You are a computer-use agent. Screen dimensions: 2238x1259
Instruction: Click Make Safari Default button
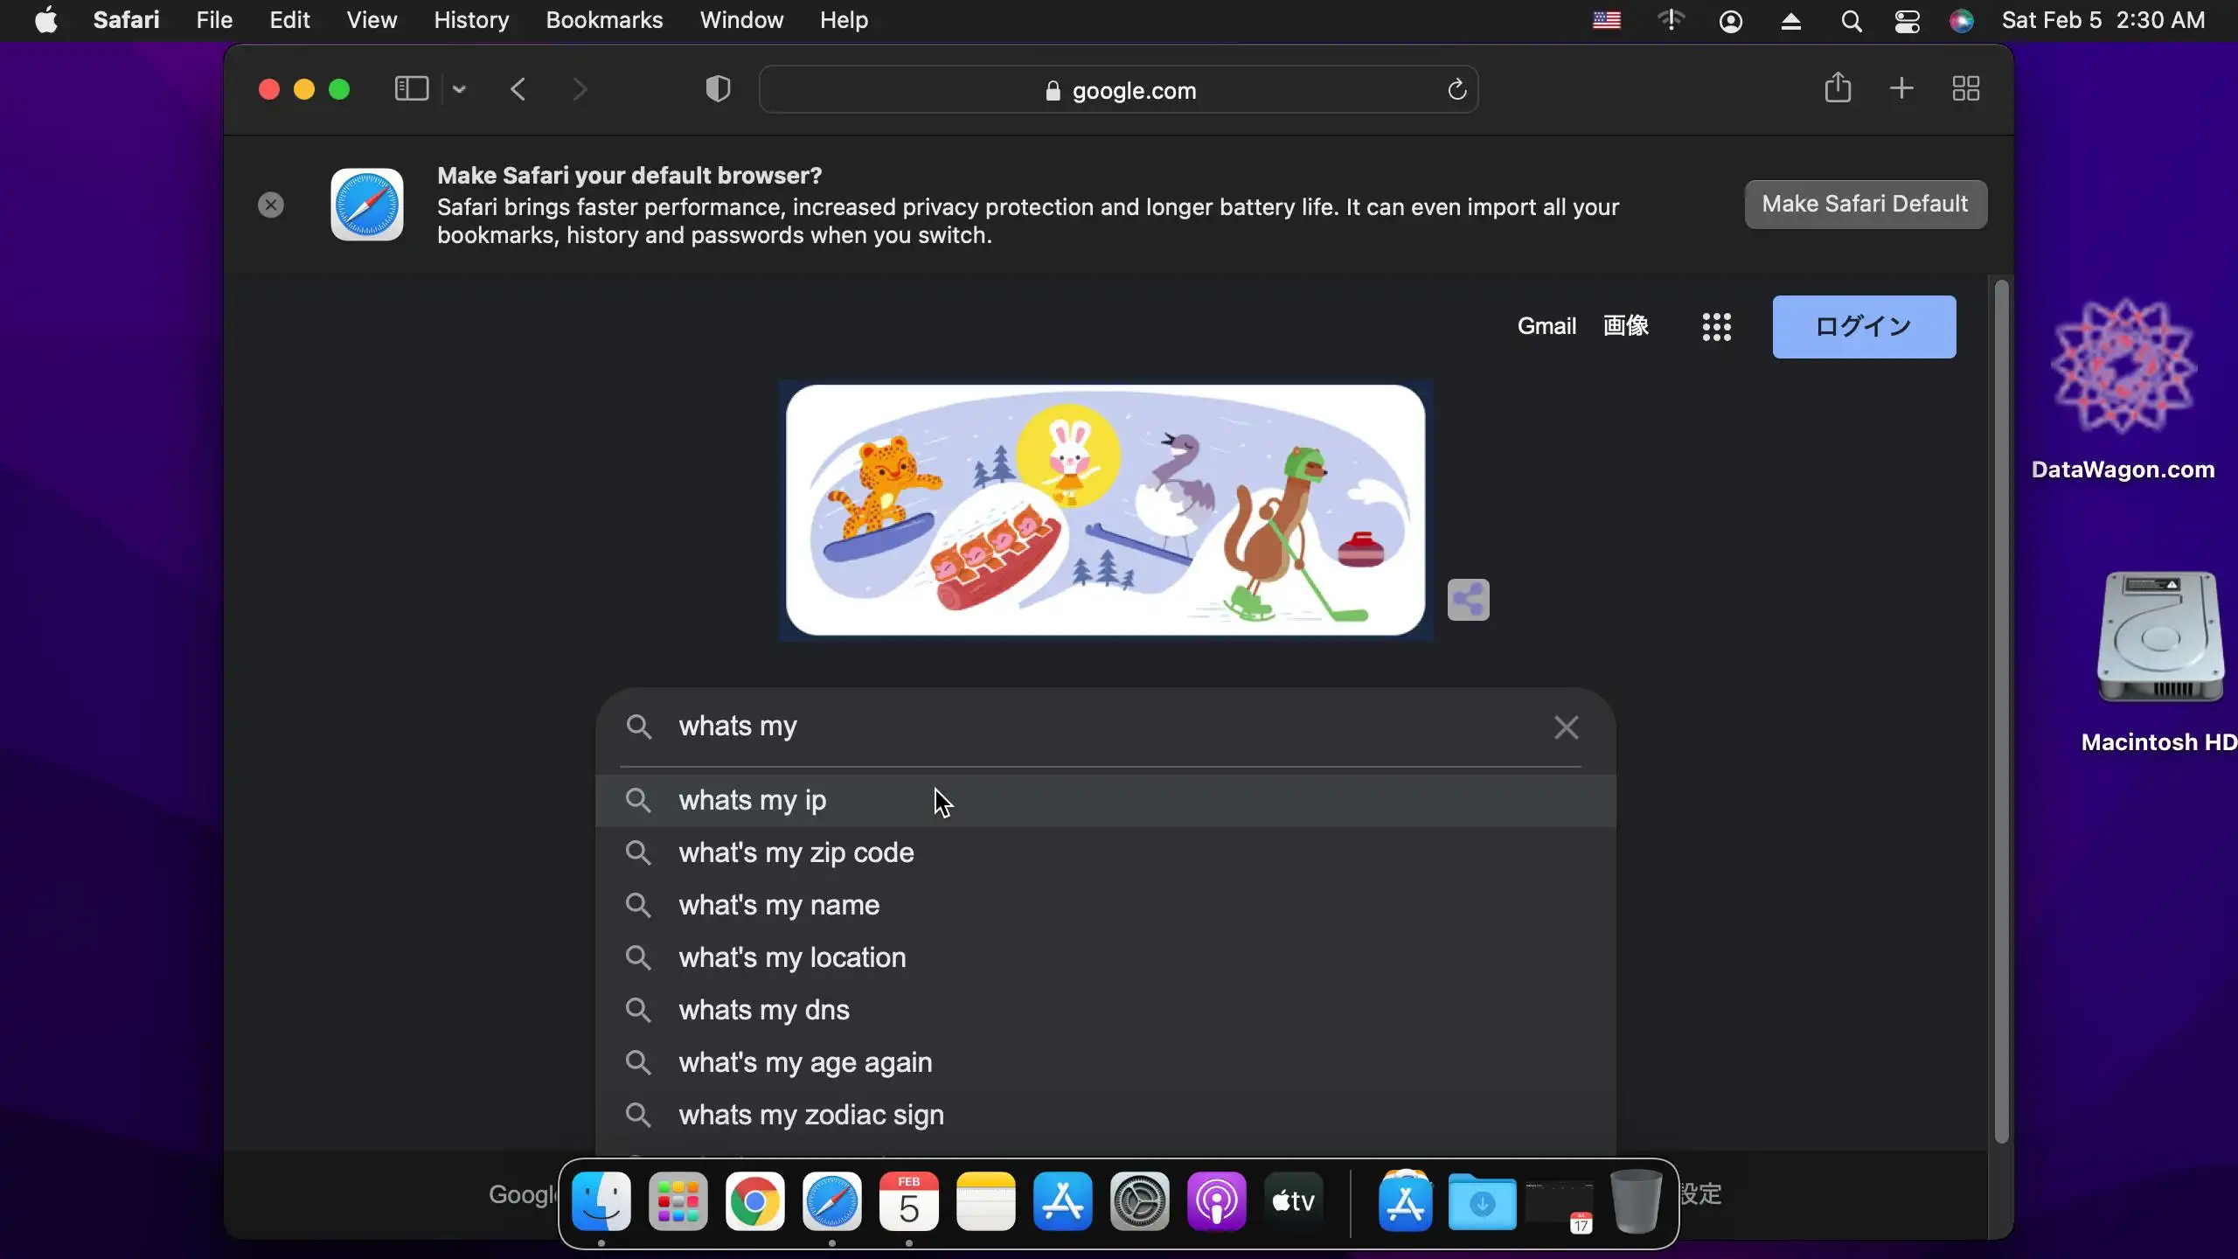(x=1865, y=205)
